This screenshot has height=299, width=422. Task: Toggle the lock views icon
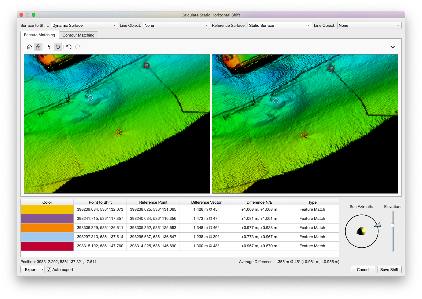38,47
